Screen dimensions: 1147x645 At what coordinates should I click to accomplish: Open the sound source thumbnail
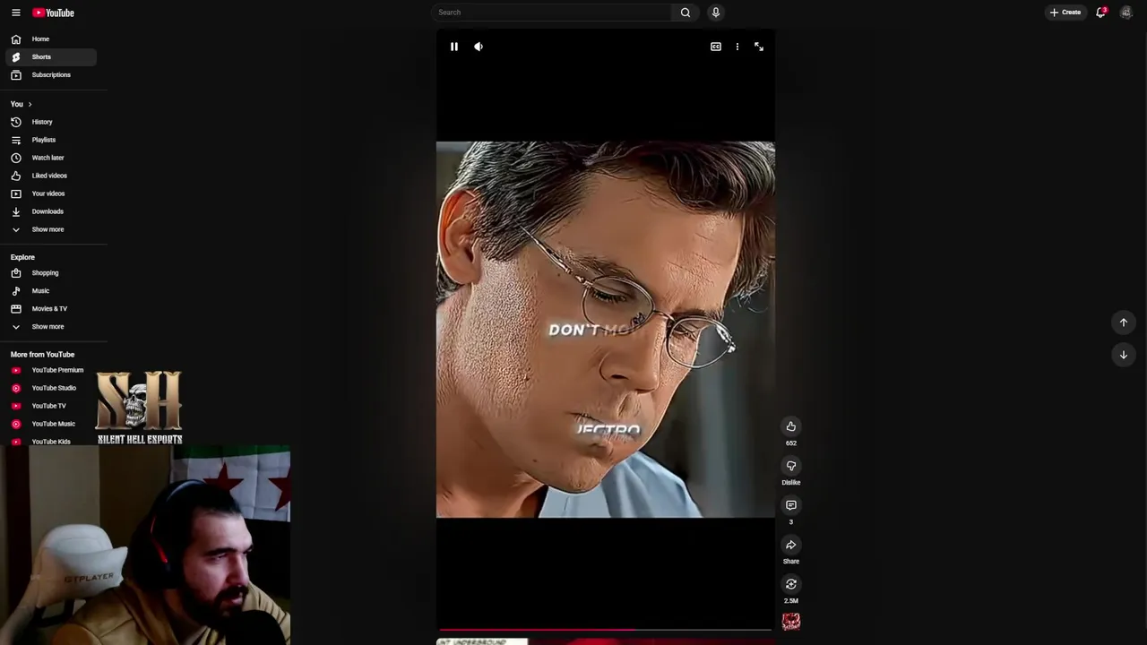[x=791, y=622]
